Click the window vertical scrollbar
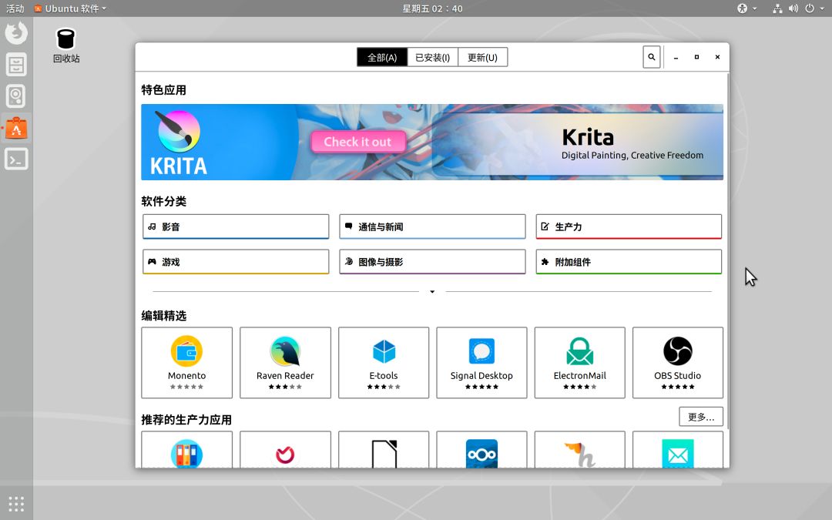 (x=728, y=250)
